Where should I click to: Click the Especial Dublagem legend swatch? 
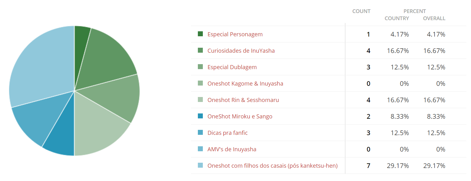(x=200, y=67)
